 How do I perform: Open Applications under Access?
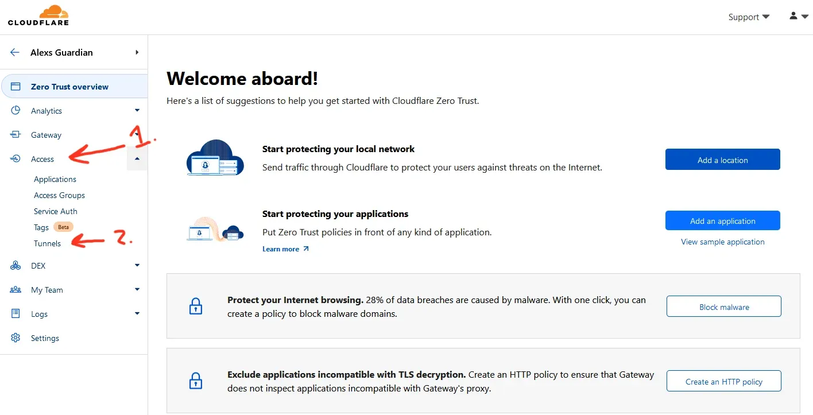pyautogui.click(x=55, y=179)
